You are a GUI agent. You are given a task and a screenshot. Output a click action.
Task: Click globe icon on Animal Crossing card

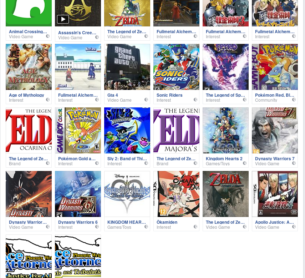[48, 36]
